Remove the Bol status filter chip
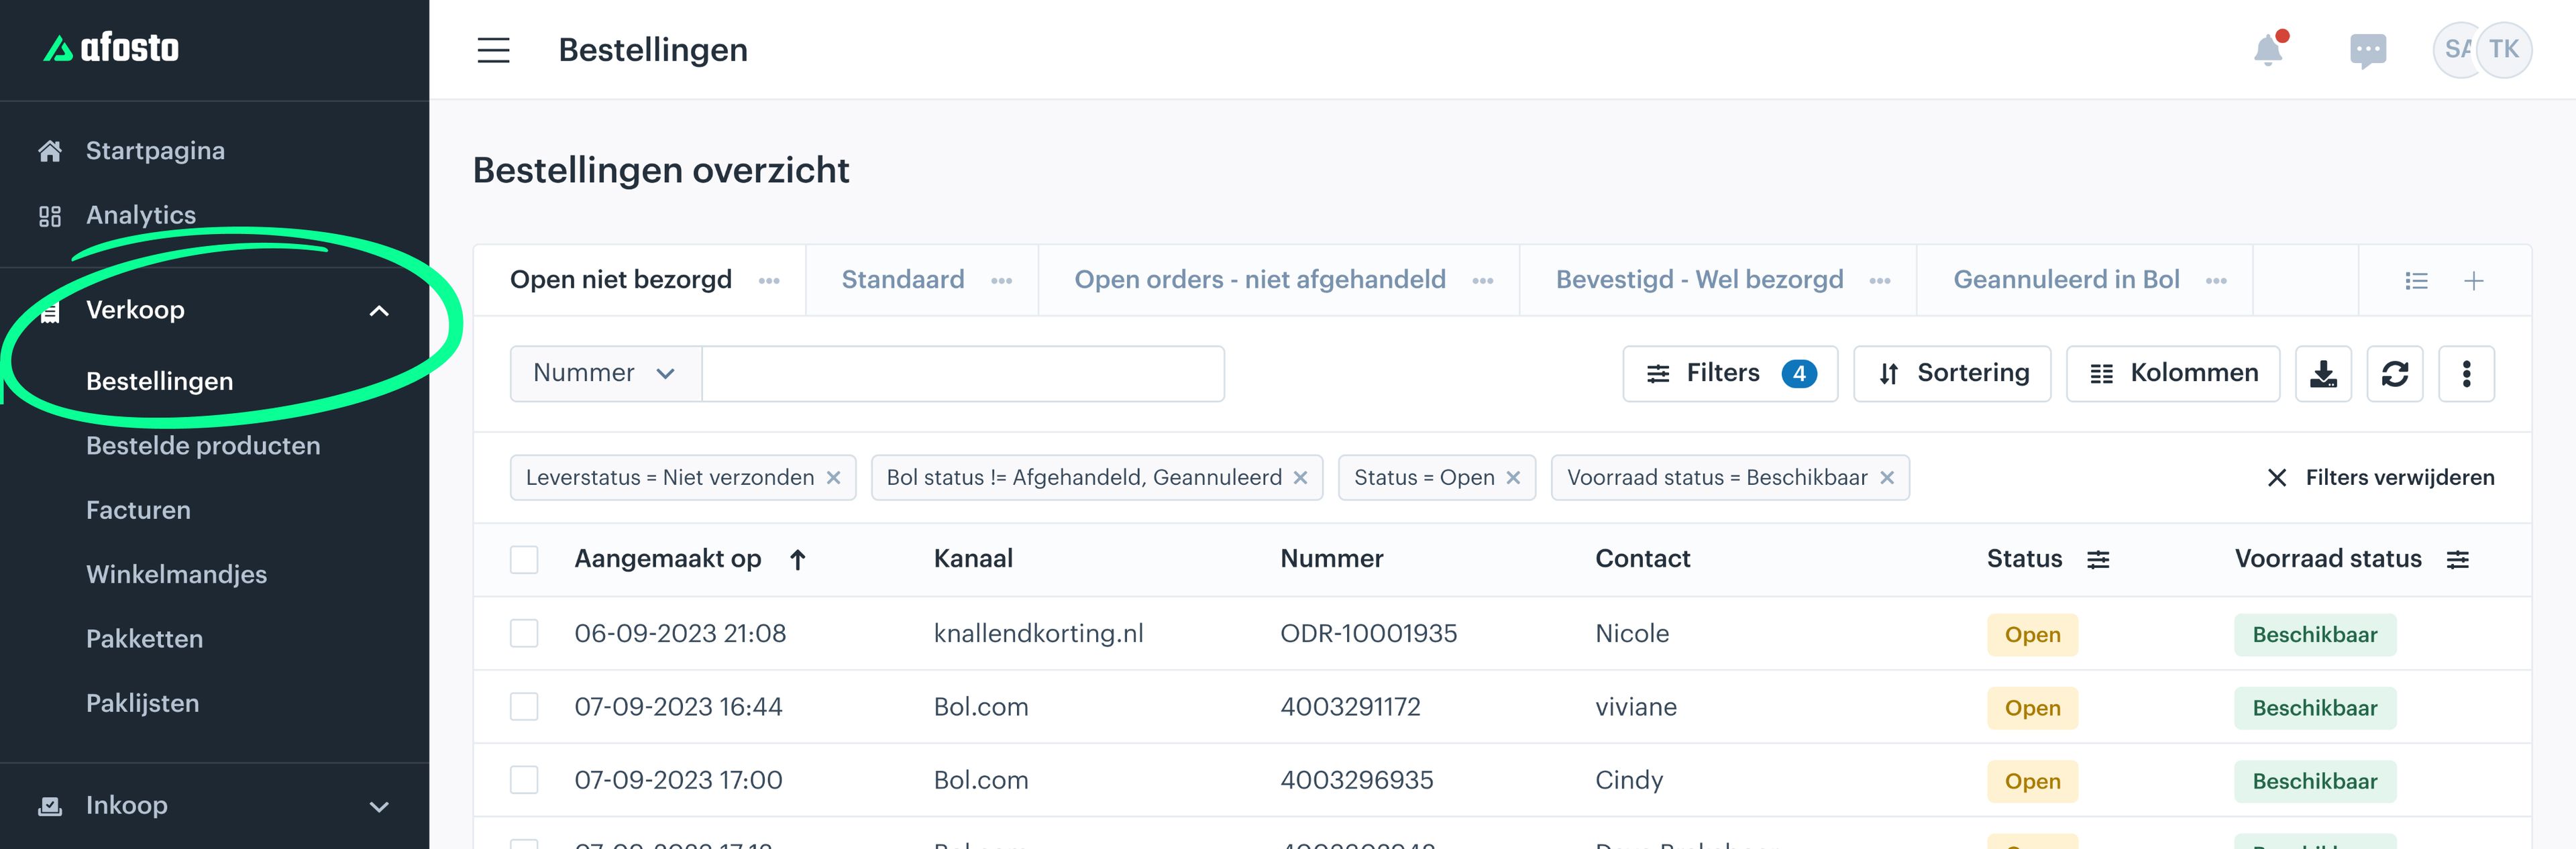The height and width of the screenshot is (849, 2576). click(1300, 478)
